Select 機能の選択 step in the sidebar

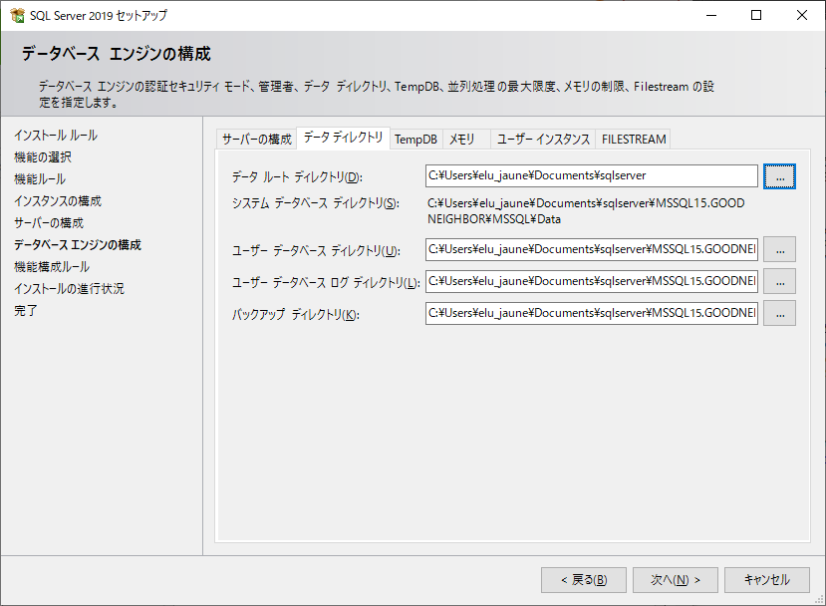pos(43,157)
